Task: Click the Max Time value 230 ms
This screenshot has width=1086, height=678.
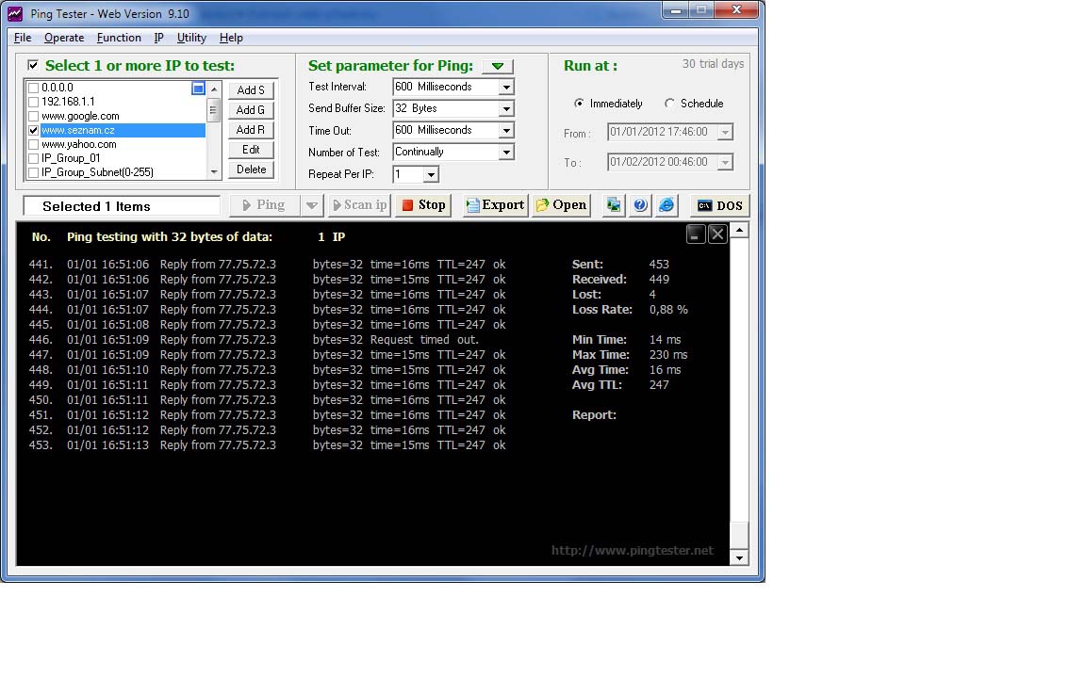Action: [x=668, y=355]
